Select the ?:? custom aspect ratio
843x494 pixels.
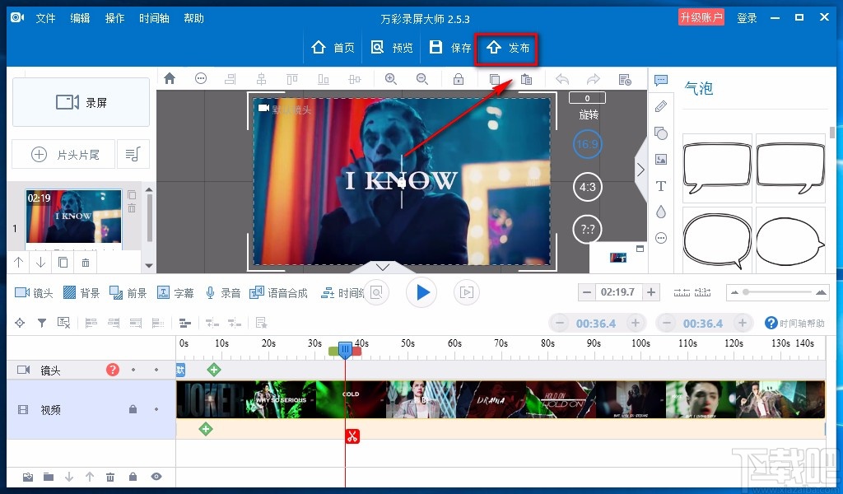pyautogui.click(x=587, y=230)
